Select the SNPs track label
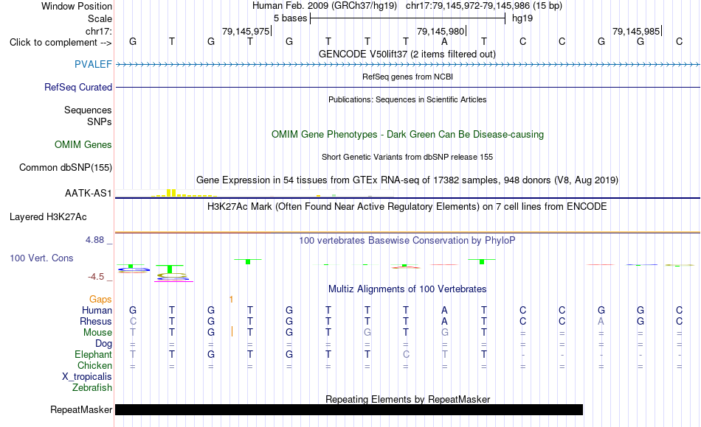 100,121
